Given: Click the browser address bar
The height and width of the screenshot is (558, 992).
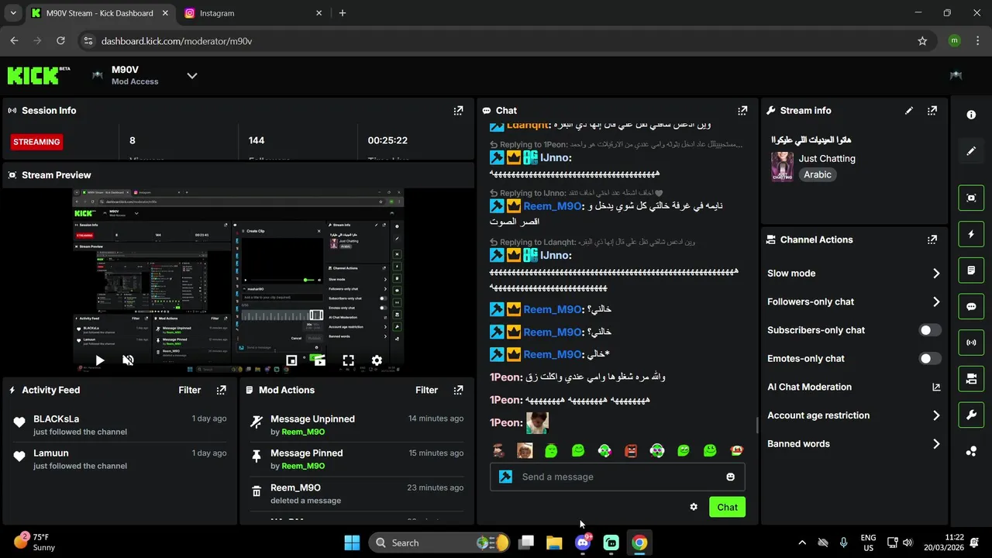Looking at the screenshot, I should coord(496,41).
